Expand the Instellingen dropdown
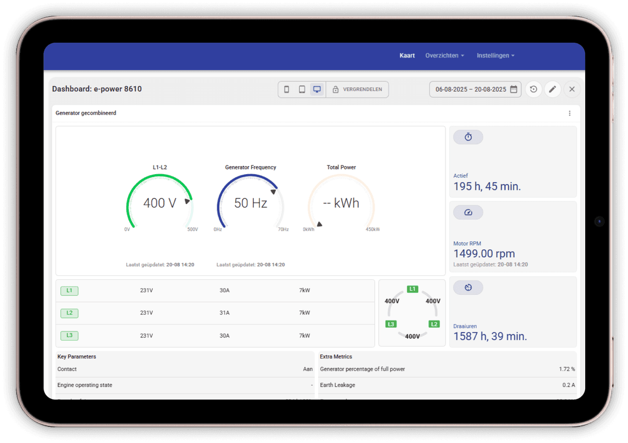Screen dimensions: 628x443 point(495,55)
